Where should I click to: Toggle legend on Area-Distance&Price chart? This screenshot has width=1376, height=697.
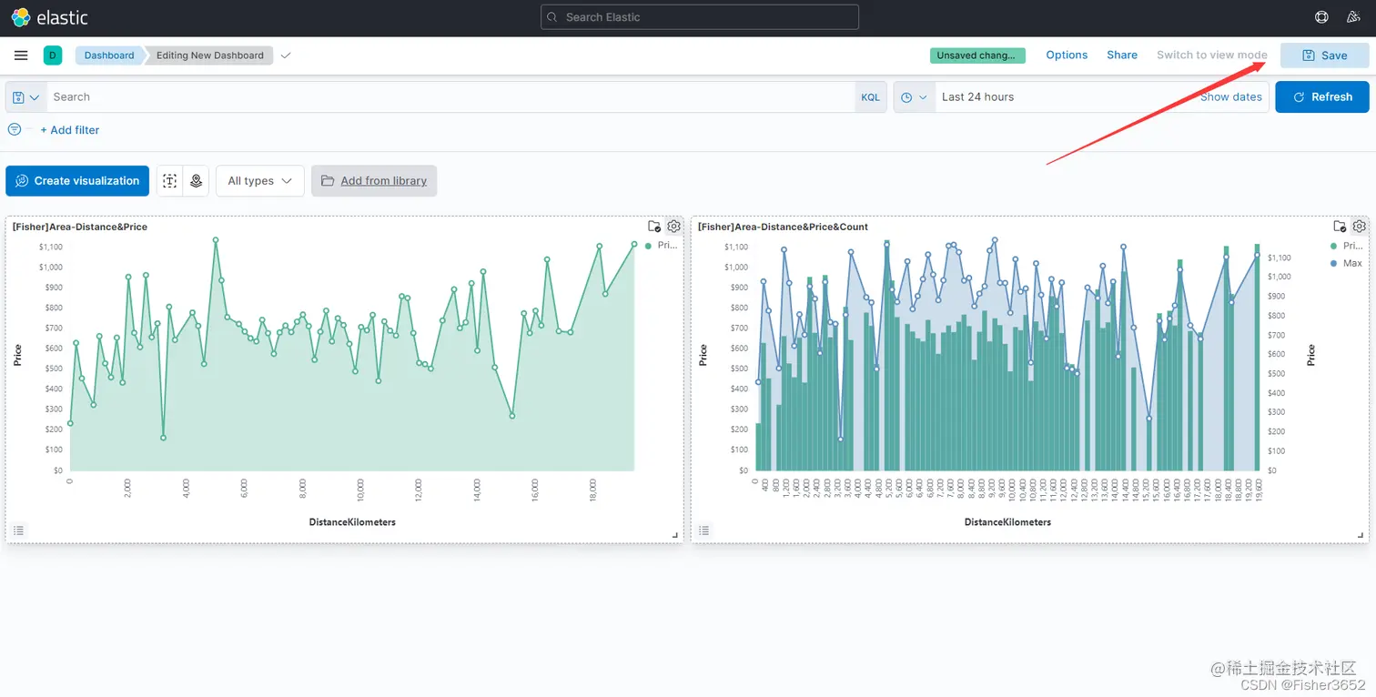[19, 530]
